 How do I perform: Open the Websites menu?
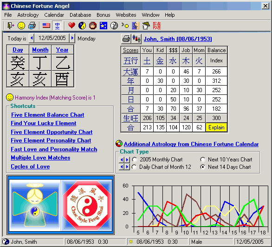126,15
